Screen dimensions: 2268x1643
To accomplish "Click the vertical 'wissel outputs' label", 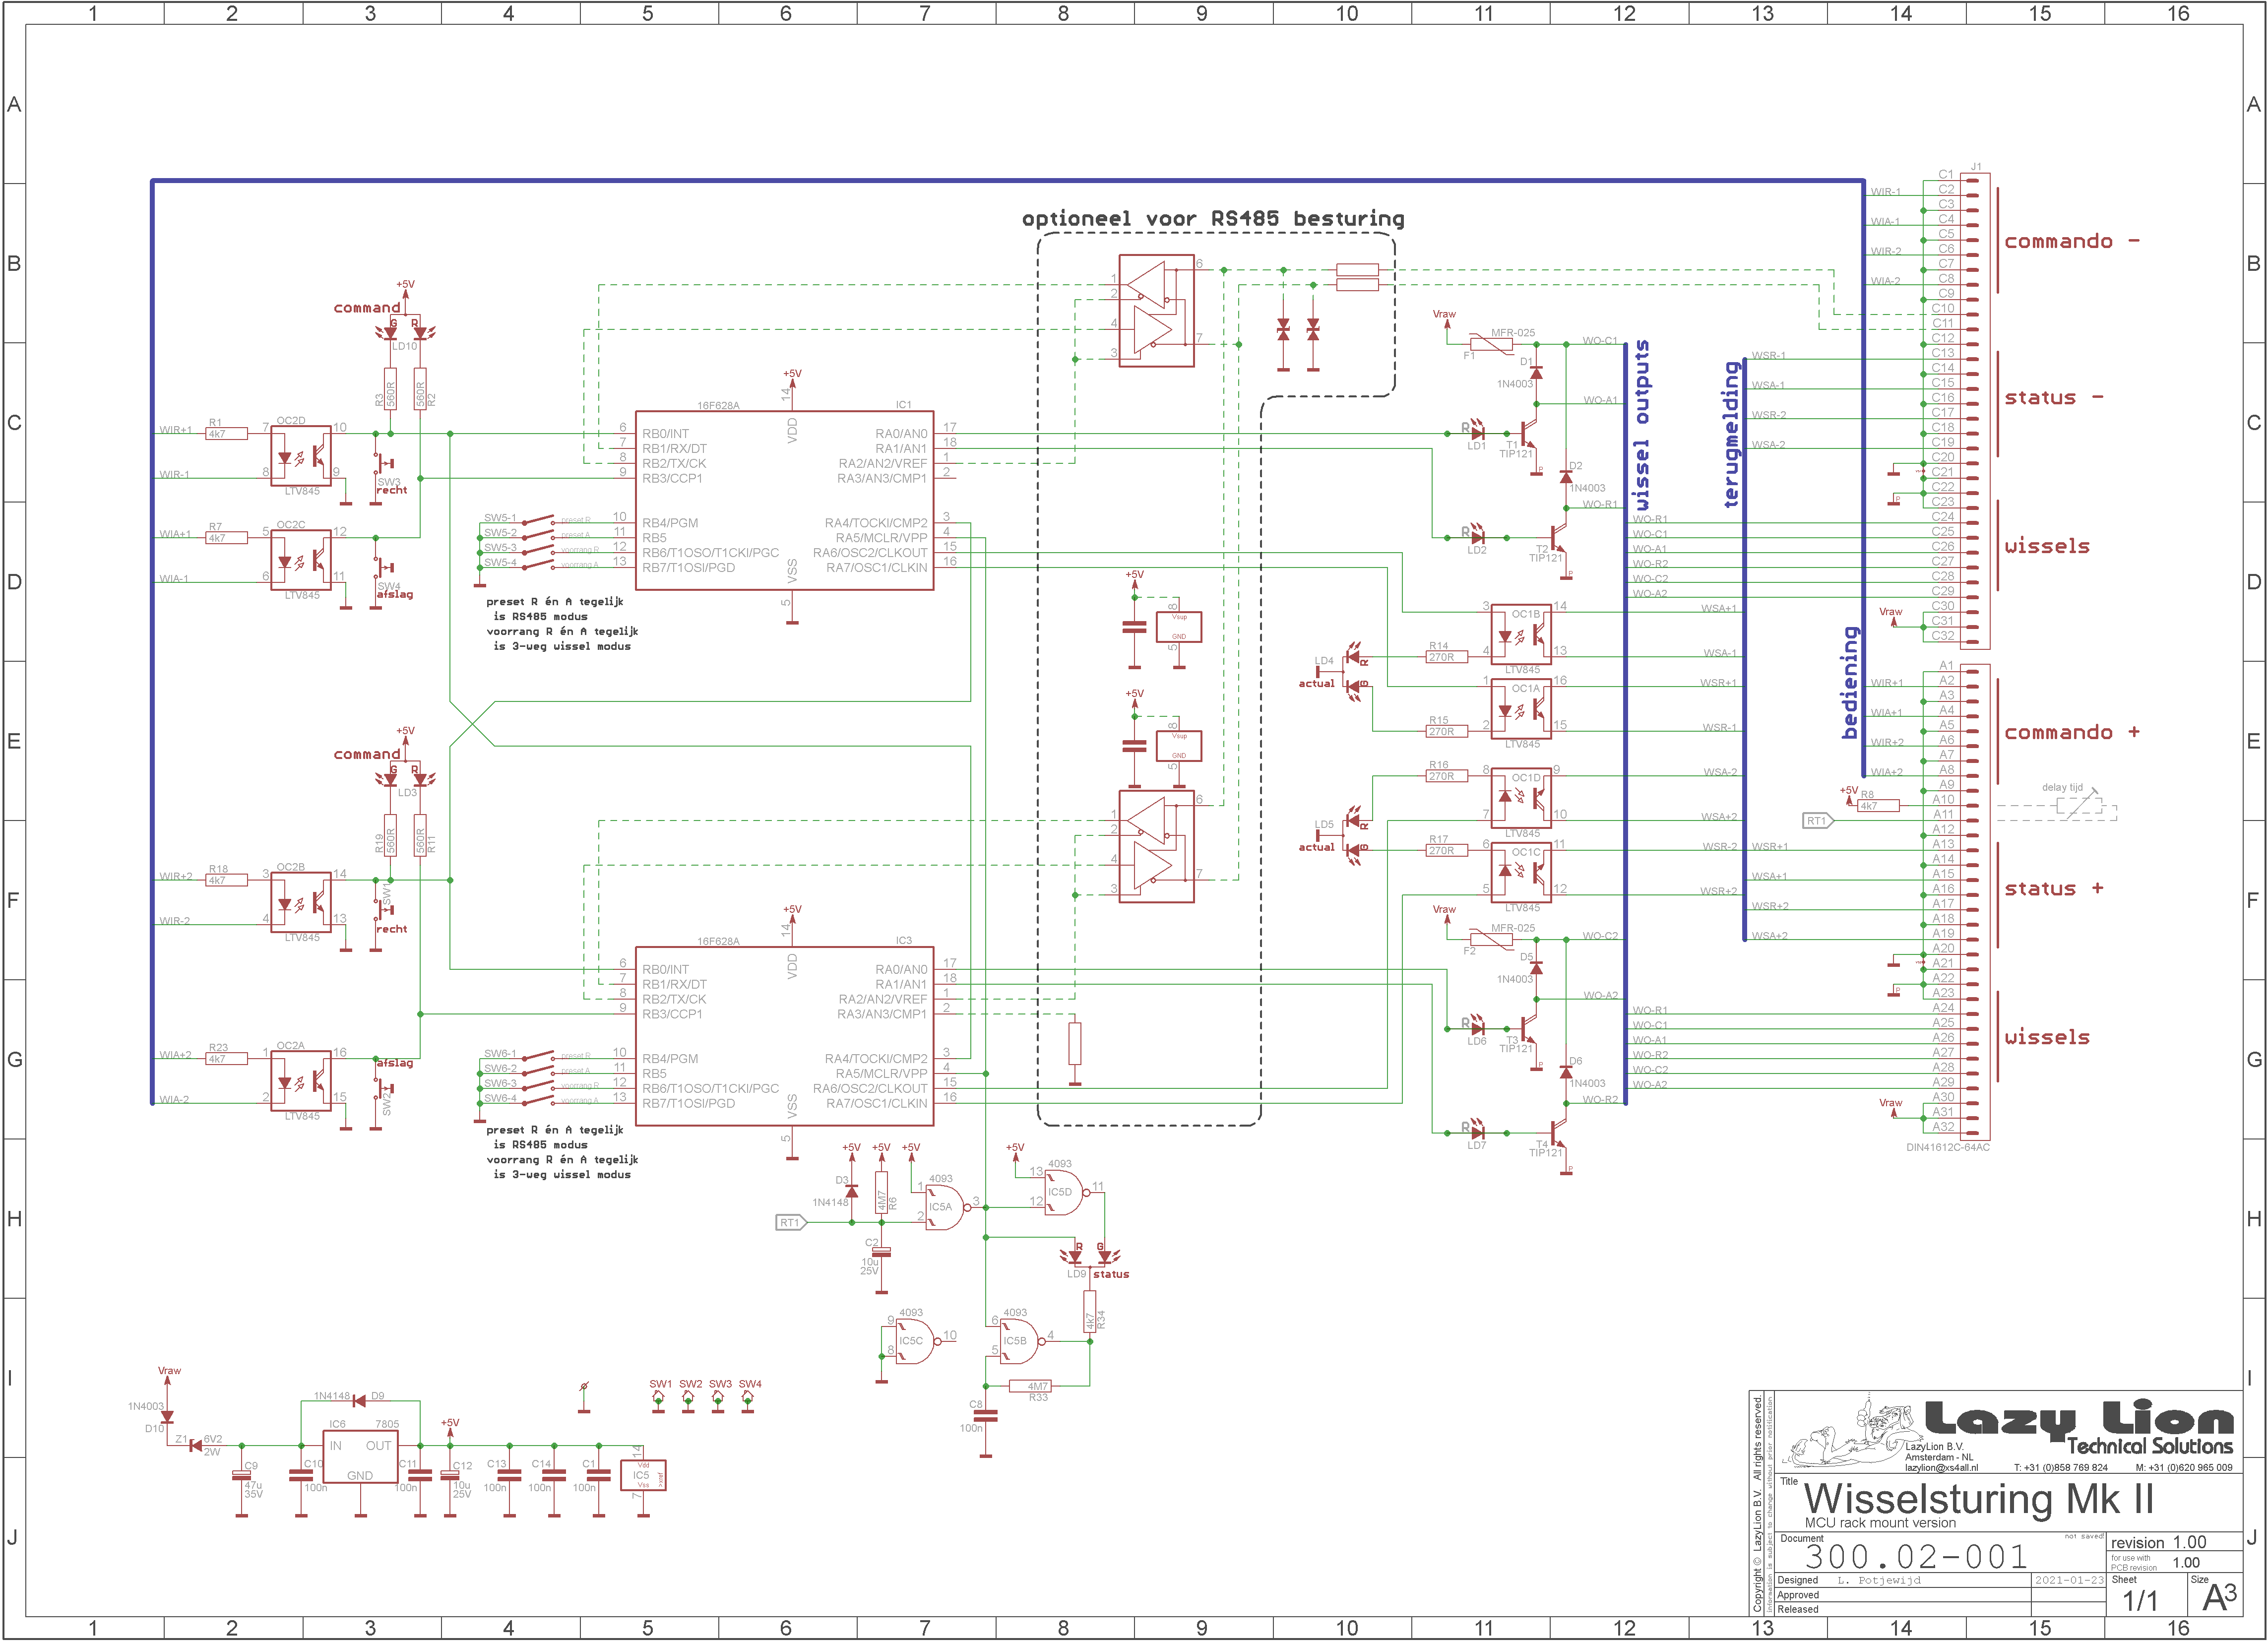I will 1641,426.
